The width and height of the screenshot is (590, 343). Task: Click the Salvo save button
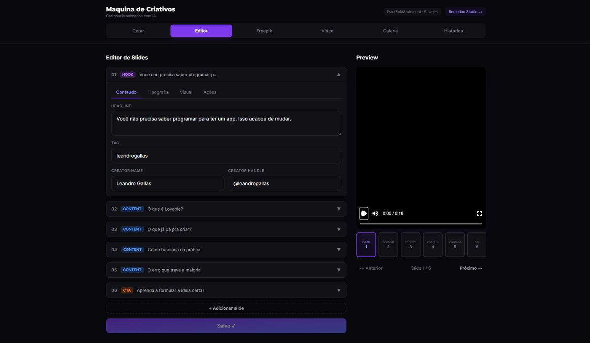tap(226, 326)
